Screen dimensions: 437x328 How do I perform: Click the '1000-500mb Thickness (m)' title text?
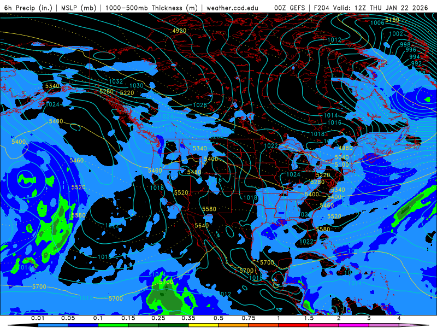pos(151,8)
